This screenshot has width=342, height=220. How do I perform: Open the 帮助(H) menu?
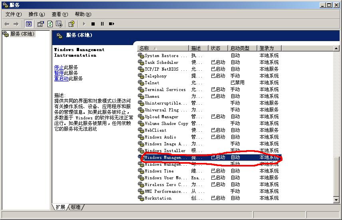[x=83, y=14]
